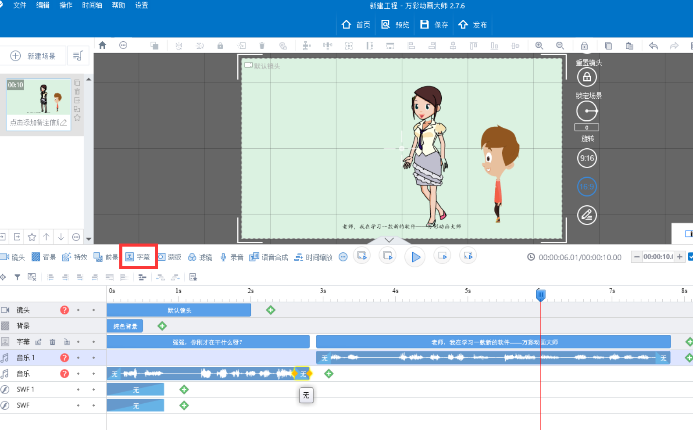Collapse the canvas panel chevron
Viewport: 693px width, 430px height.
[389, 240]
